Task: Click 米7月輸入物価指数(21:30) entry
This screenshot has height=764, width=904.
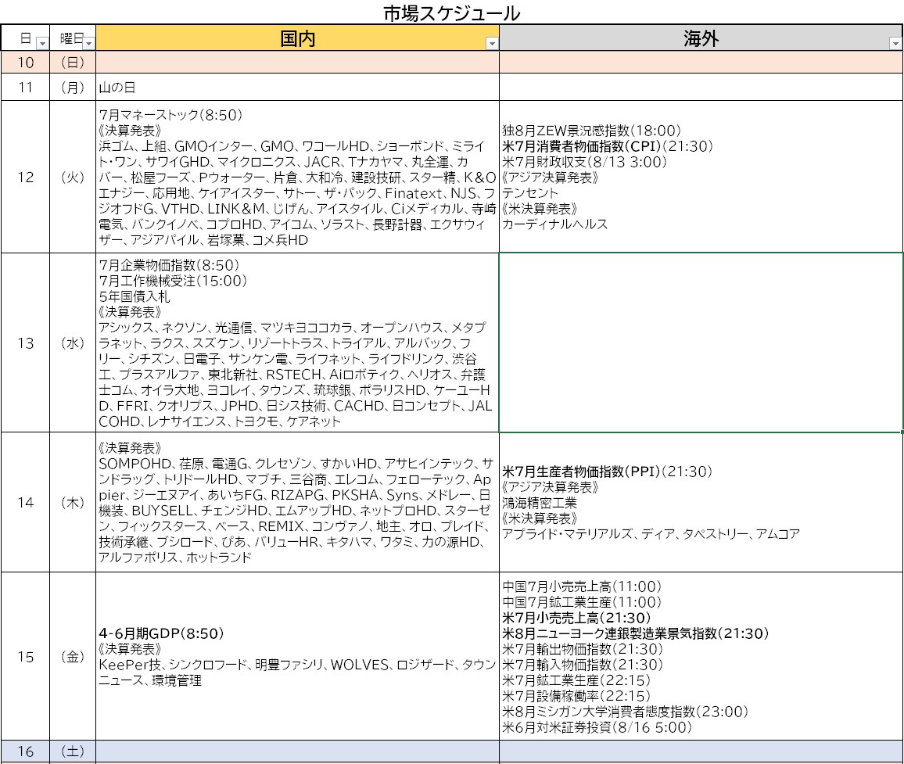Action: tap(583, 665)
